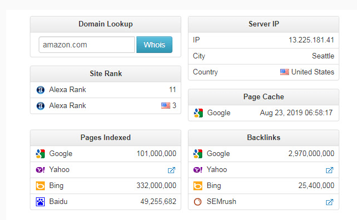Click the SEMrush label text
This screenshot has height=220, width=357.
click(221, 202)
